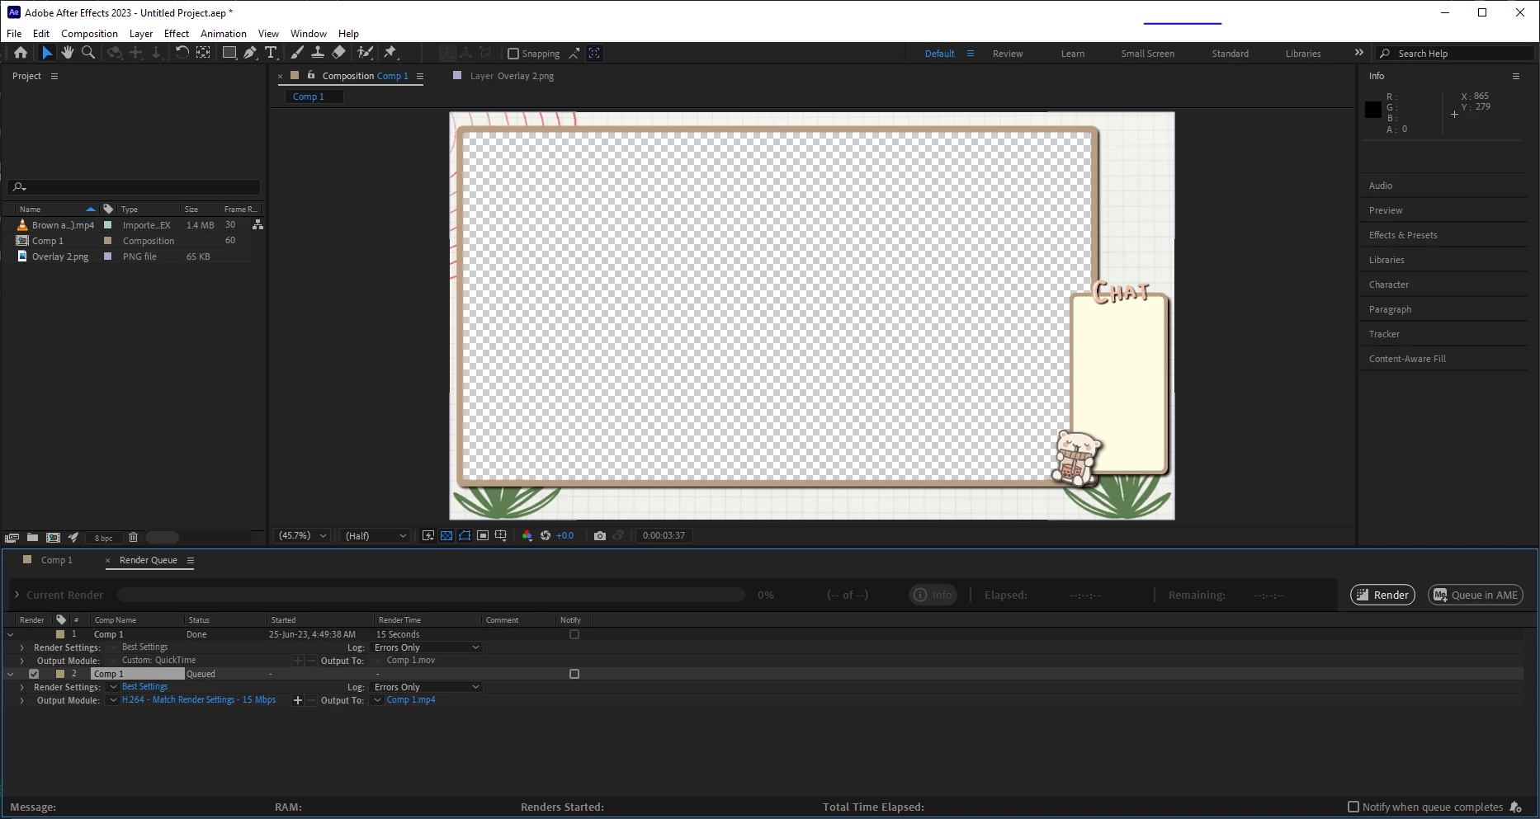The width and height of the screenshot is (1540, 819).
Task: Select the Rotation tool
Action: tap(182, 53)
